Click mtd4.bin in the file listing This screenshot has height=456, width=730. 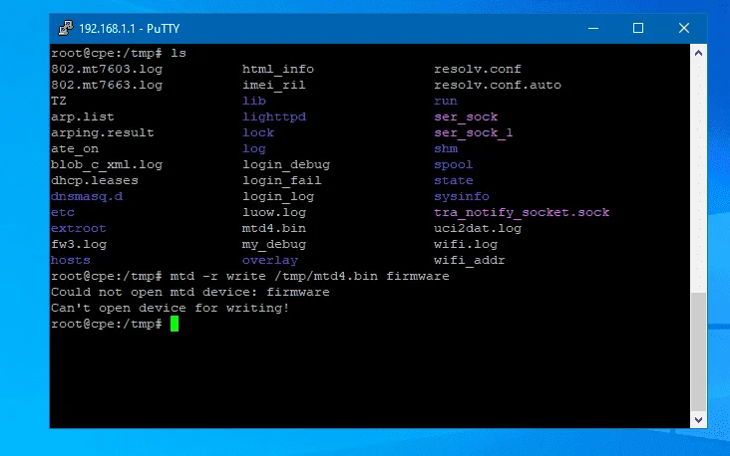[274, 228]
